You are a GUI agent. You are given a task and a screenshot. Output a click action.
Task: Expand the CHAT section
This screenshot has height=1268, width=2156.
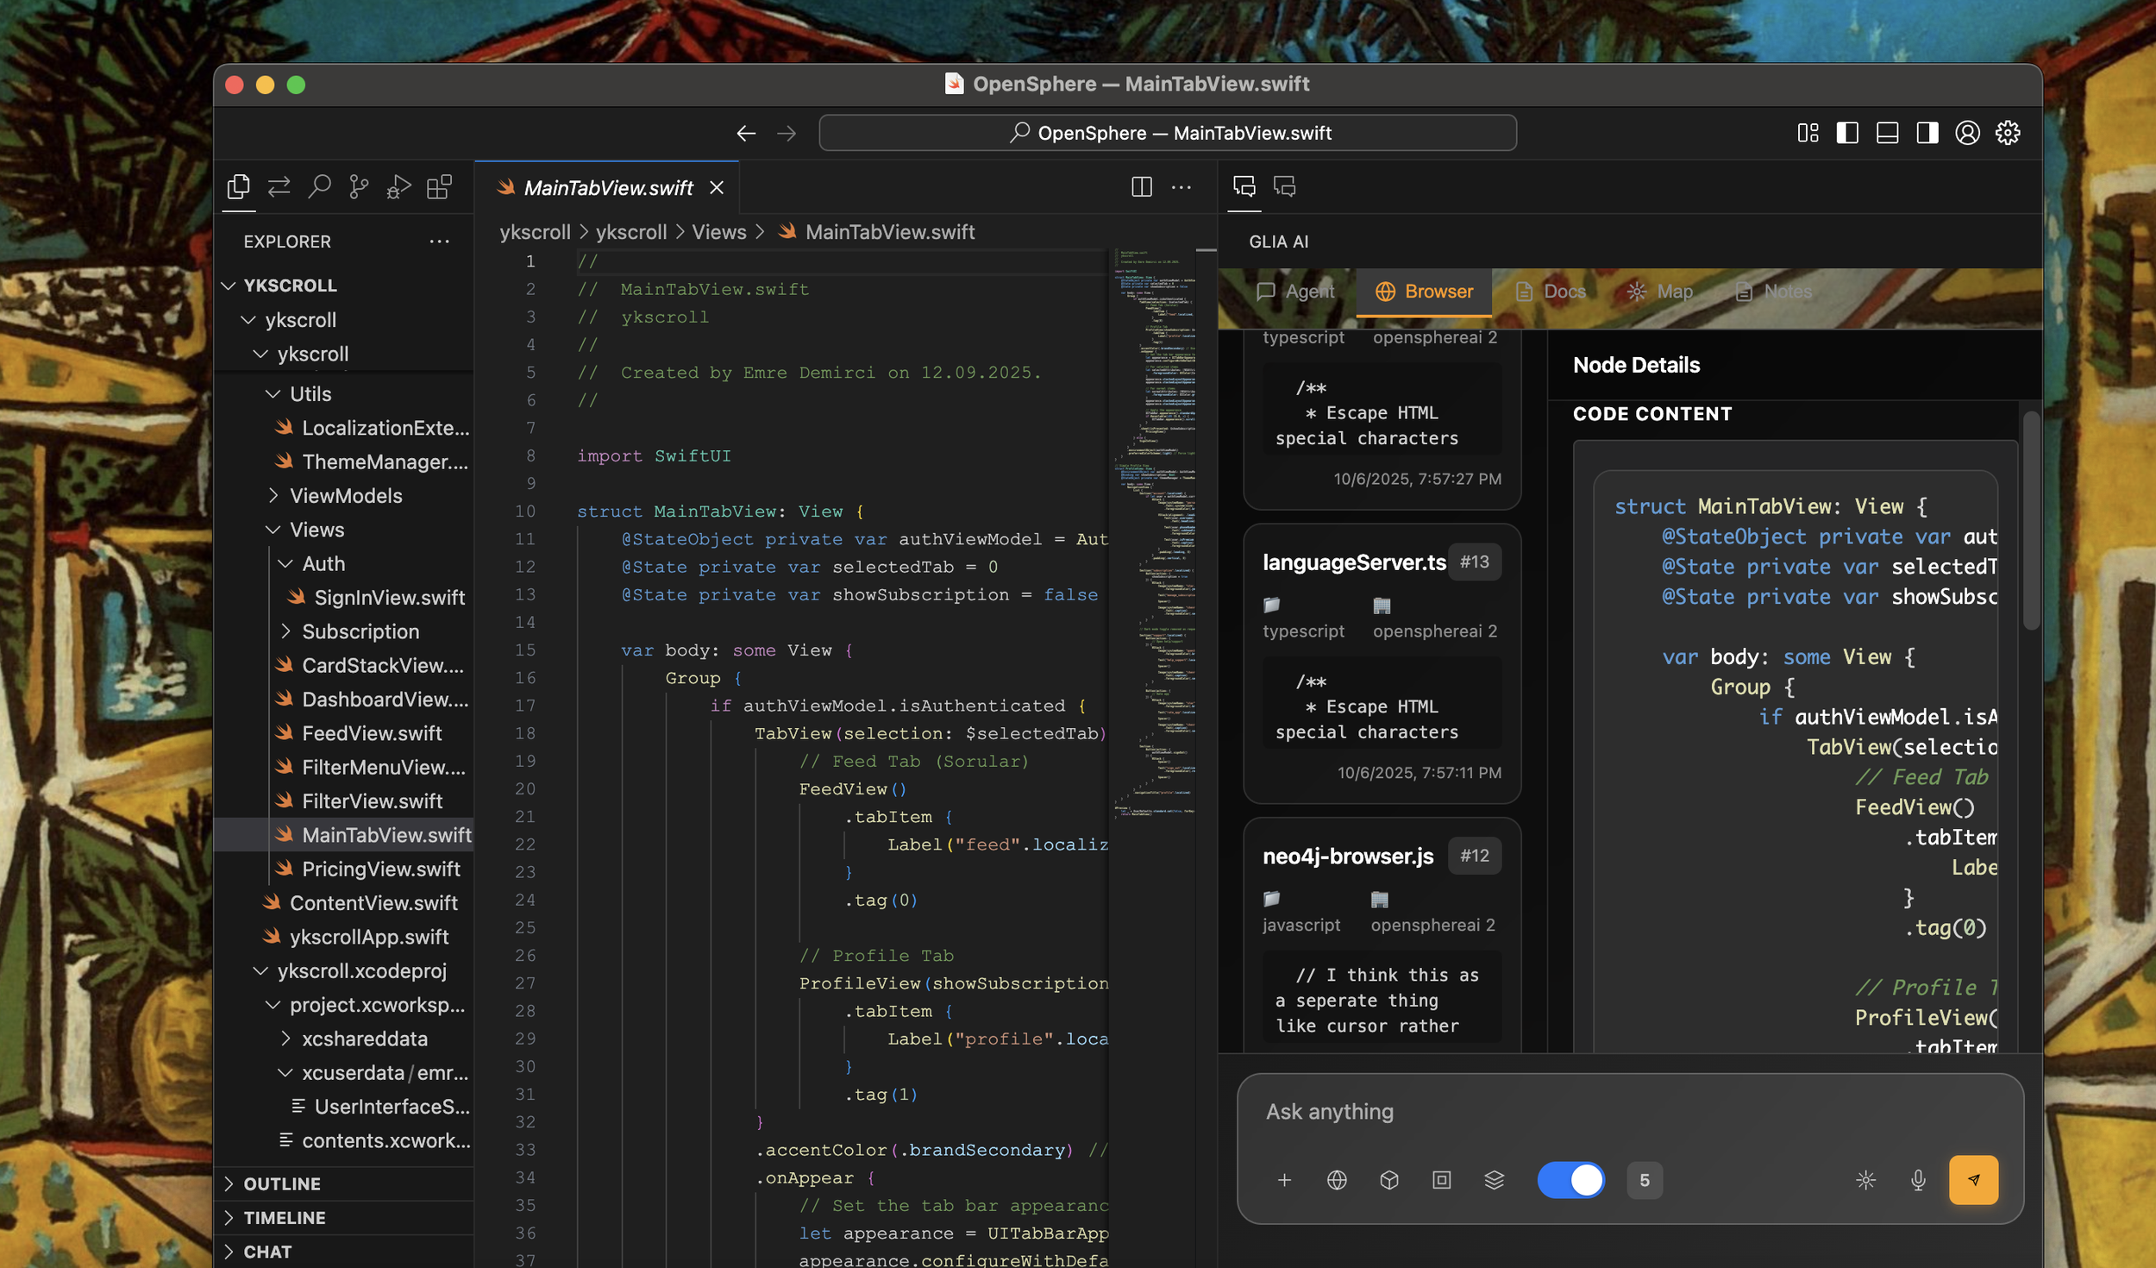coord(343,1251)
